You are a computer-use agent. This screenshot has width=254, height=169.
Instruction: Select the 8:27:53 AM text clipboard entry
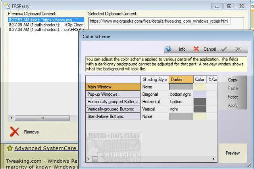(x=46, y=20)
